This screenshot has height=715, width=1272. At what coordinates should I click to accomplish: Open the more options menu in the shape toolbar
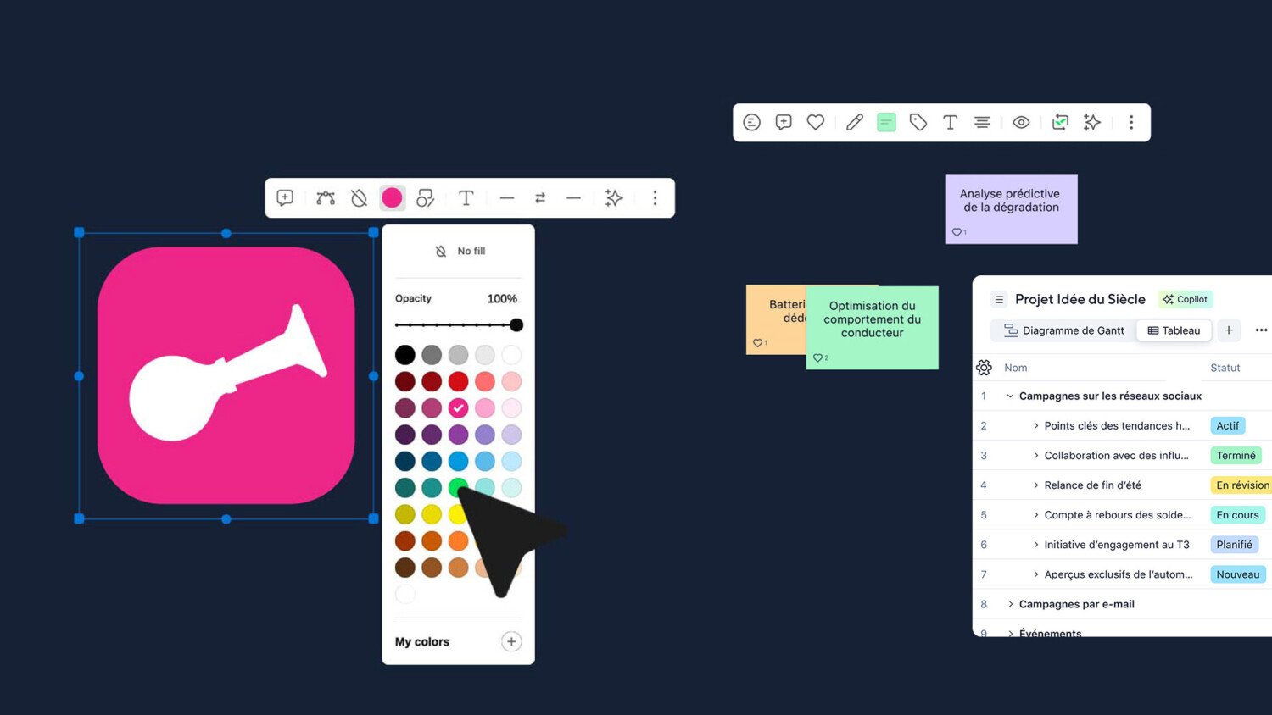[655, 198]
